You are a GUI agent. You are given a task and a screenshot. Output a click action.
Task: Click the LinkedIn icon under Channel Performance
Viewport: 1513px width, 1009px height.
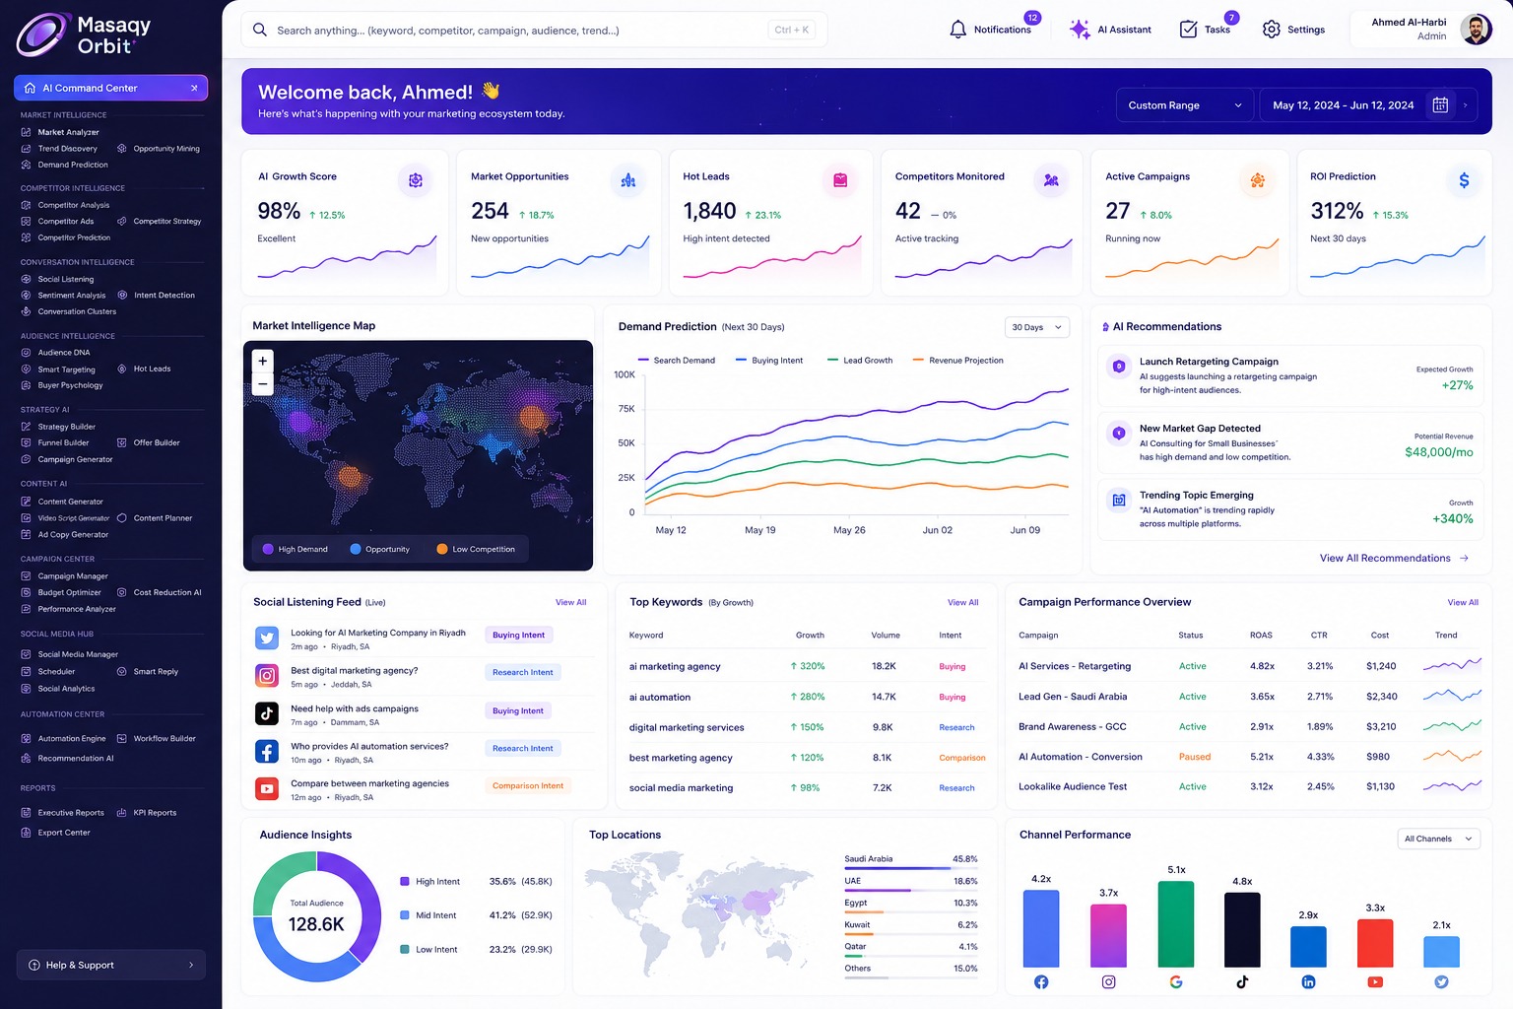[x=1308, y=981]
